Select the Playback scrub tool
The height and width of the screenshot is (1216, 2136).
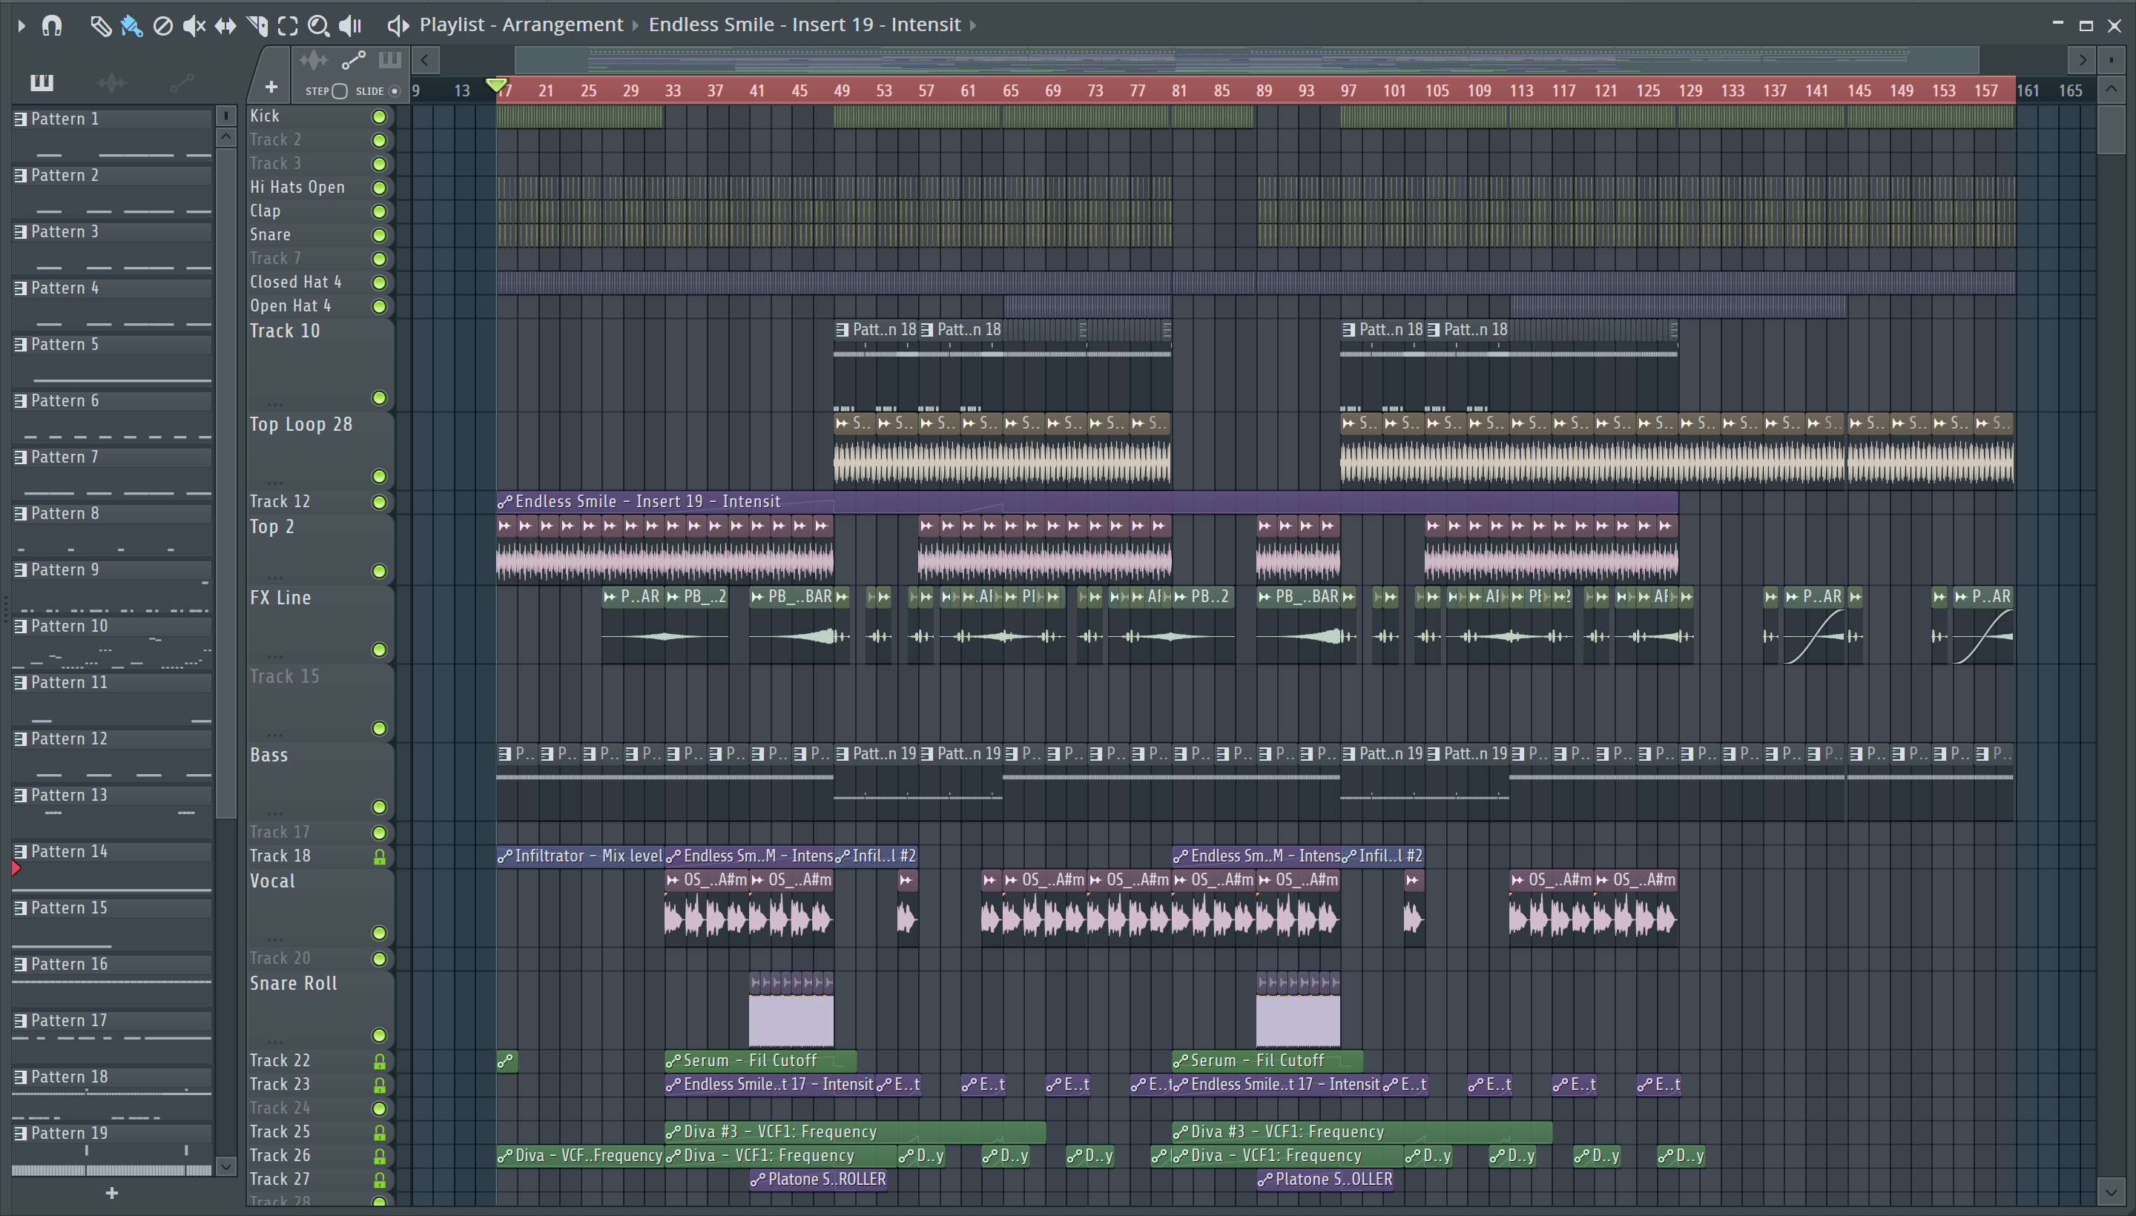click(x=351, y=26)
